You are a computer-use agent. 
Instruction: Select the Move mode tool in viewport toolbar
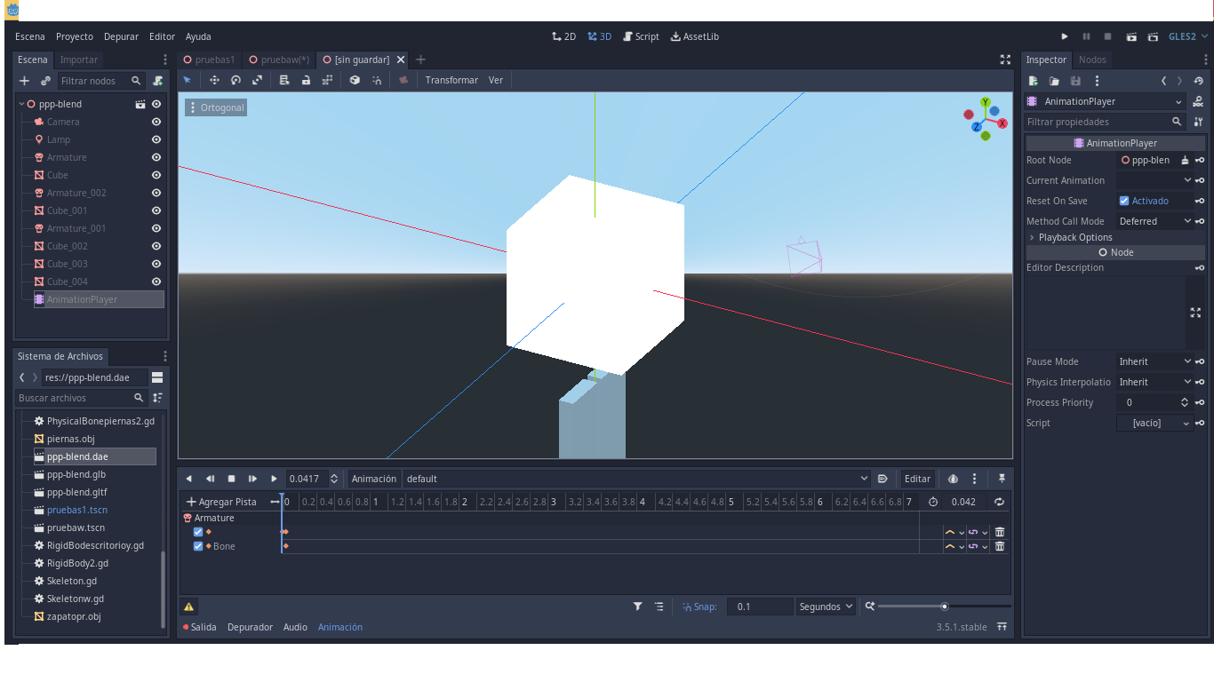[214, 80]
